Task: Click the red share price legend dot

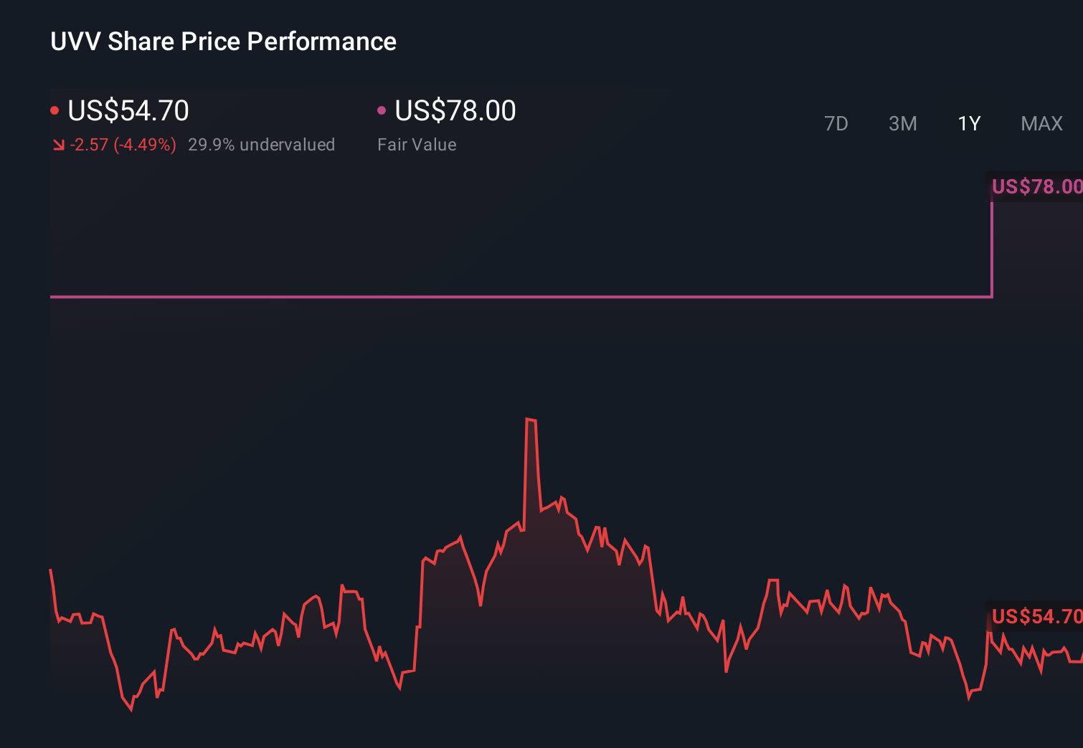Action: point(55,109)
